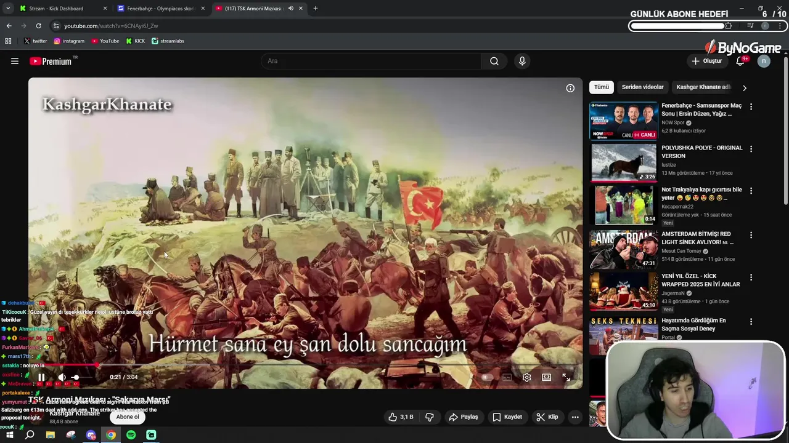Mute the TSK Armoni tab via its speaker icon

291,9
